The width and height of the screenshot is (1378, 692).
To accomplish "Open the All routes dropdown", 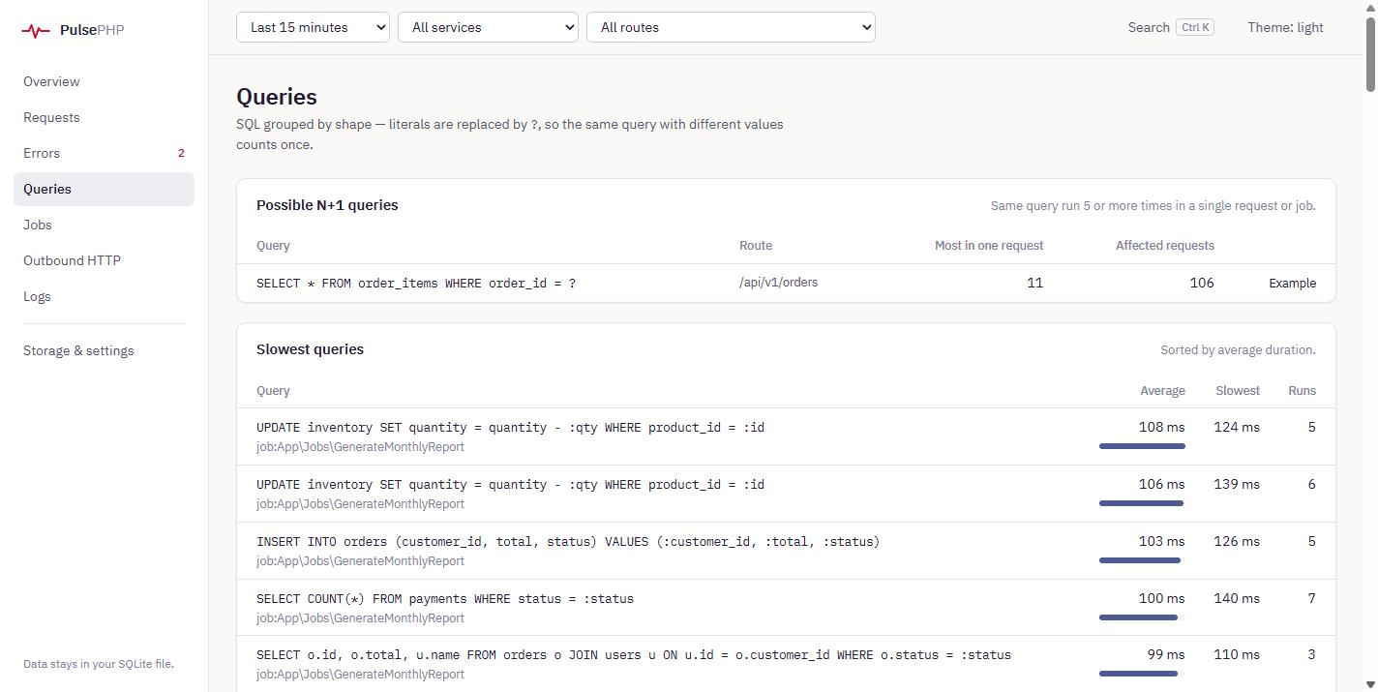I will (731, 27).
